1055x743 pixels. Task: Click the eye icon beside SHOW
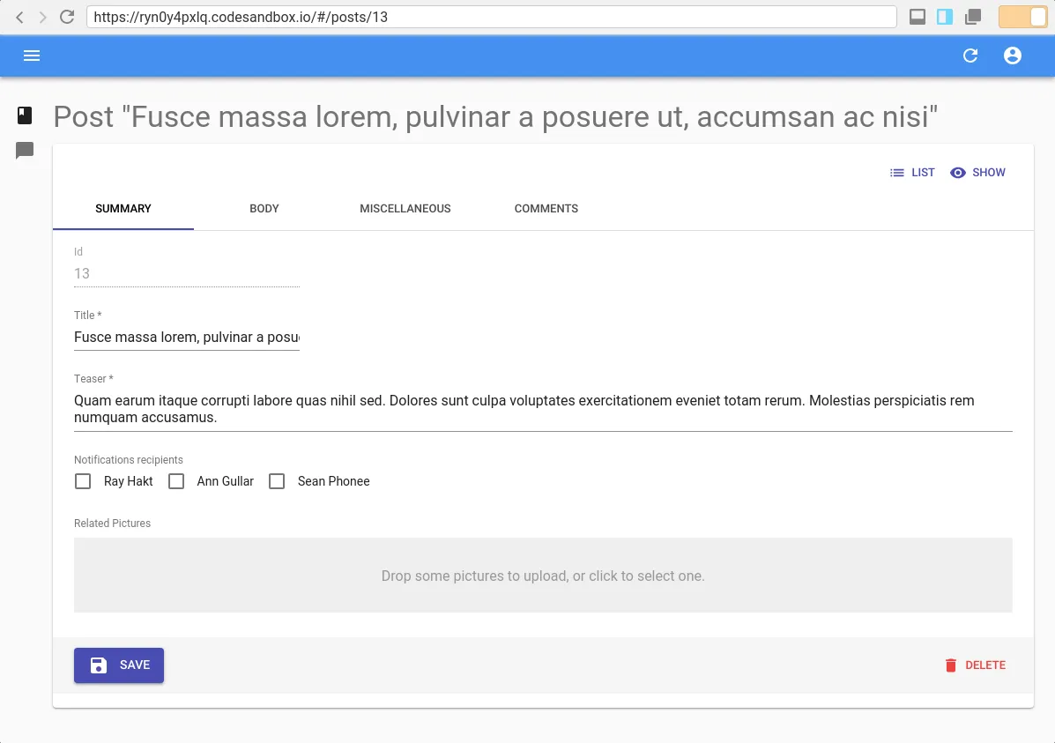(957, 172)
